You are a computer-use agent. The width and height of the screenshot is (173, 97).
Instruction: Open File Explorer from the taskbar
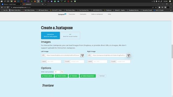(x=11, y=1)
